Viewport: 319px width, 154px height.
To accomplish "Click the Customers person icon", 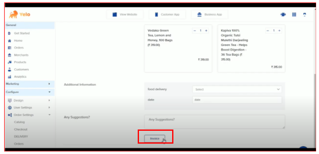I will [x=9, y=69].
